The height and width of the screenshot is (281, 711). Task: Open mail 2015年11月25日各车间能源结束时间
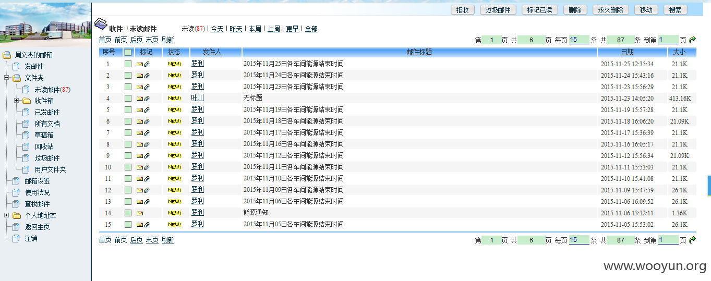(x=293, y=64)
